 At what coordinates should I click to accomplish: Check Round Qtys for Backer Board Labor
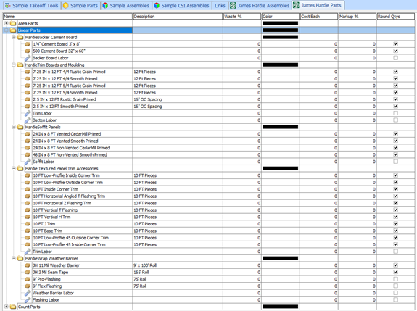(395, 58)
